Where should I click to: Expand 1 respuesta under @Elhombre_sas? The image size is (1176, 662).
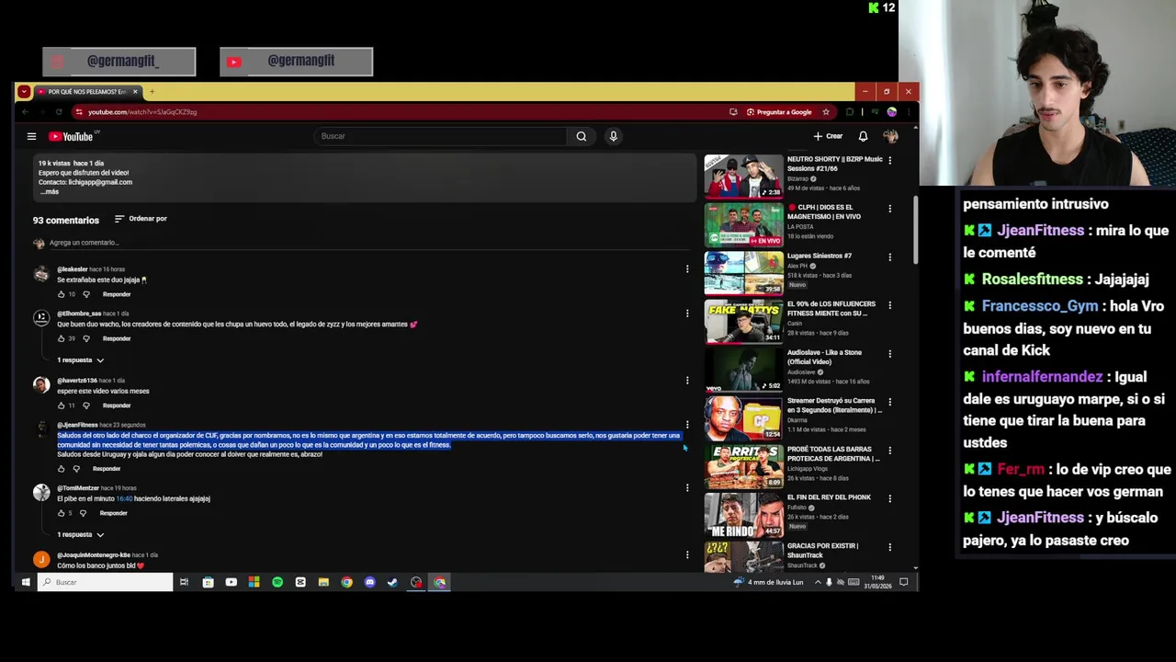coord(81,360)
